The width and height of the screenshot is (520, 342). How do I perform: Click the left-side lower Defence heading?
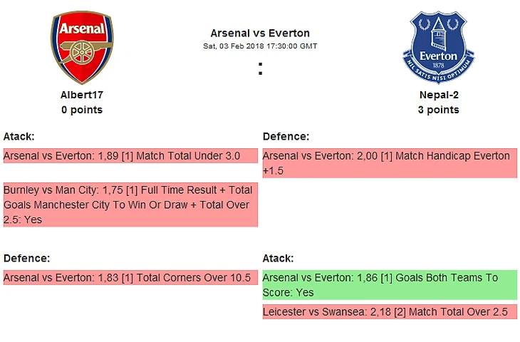coord(26,258)
